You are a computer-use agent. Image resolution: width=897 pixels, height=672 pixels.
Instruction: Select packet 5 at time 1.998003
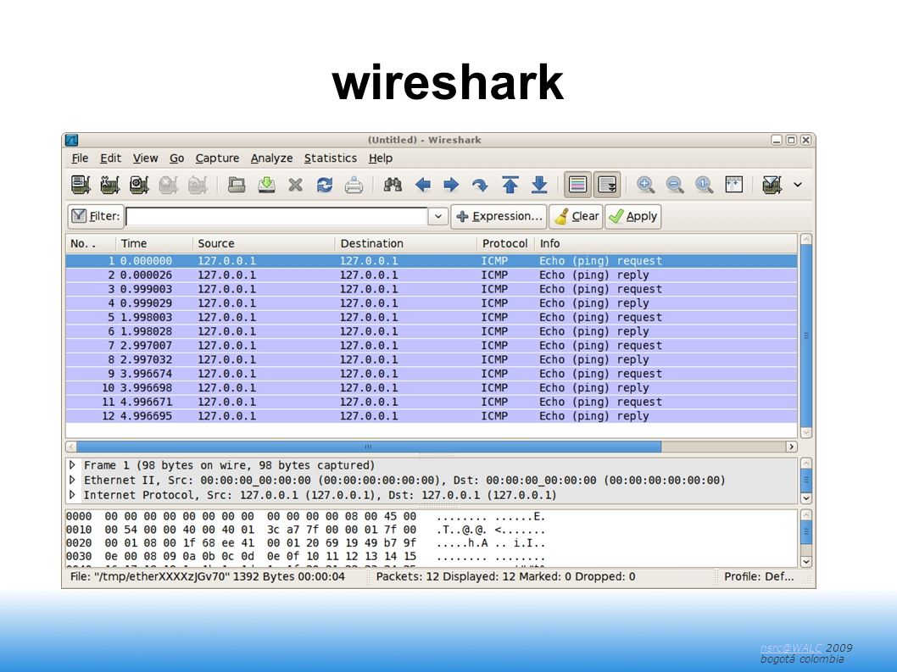point(432,318)
